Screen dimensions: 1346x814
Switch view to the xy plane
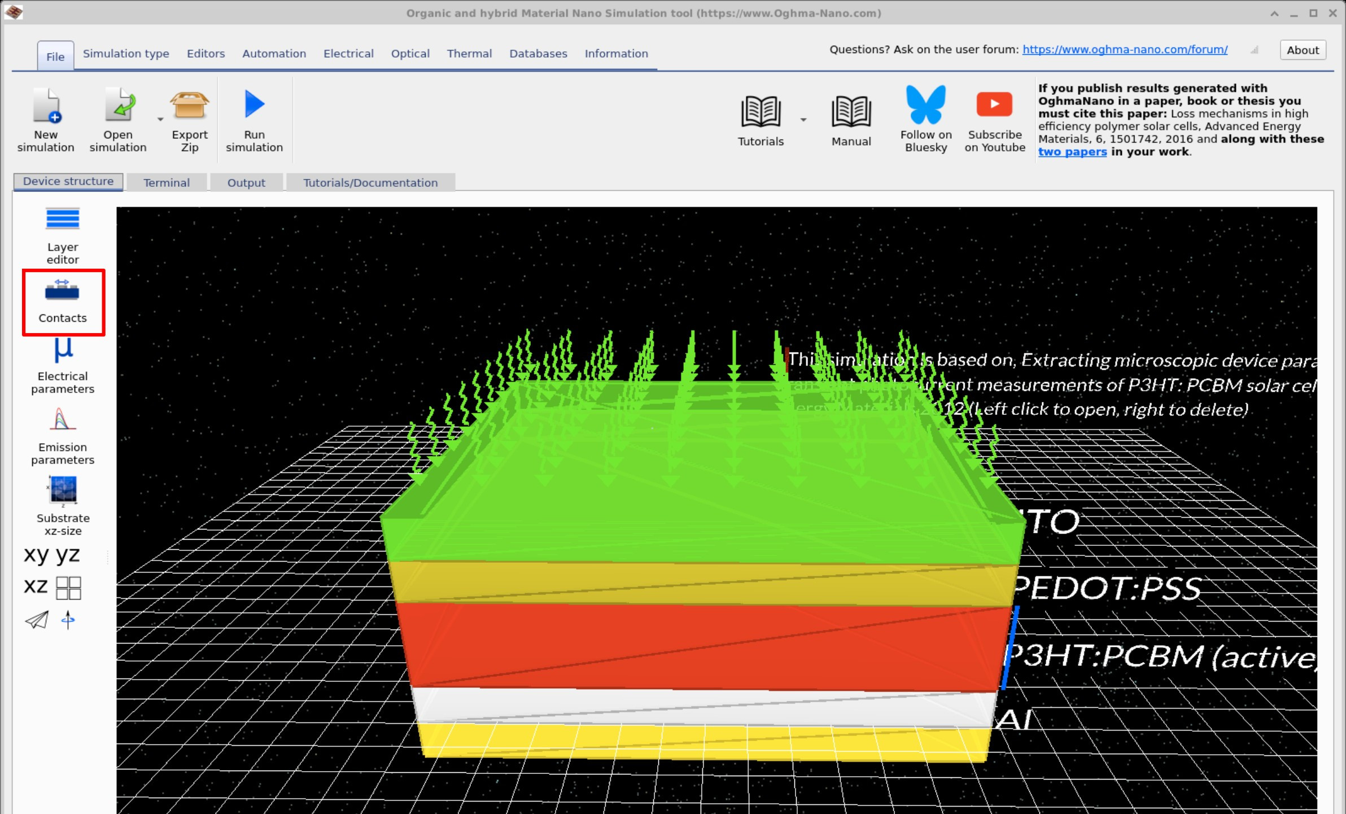[36, 554]
